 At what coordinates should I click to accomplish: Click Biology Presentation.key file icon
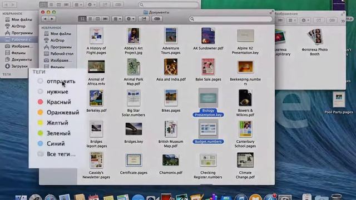click(208, 98)
